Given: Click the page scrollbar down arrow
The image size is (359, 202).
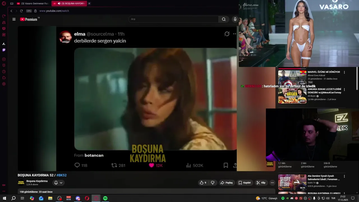Looking at the screenshot, I should coord(357,193).
